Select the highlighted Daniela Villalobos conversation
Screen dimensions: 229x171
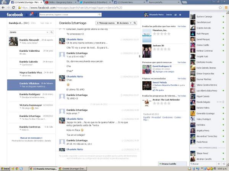pos(31,85)
